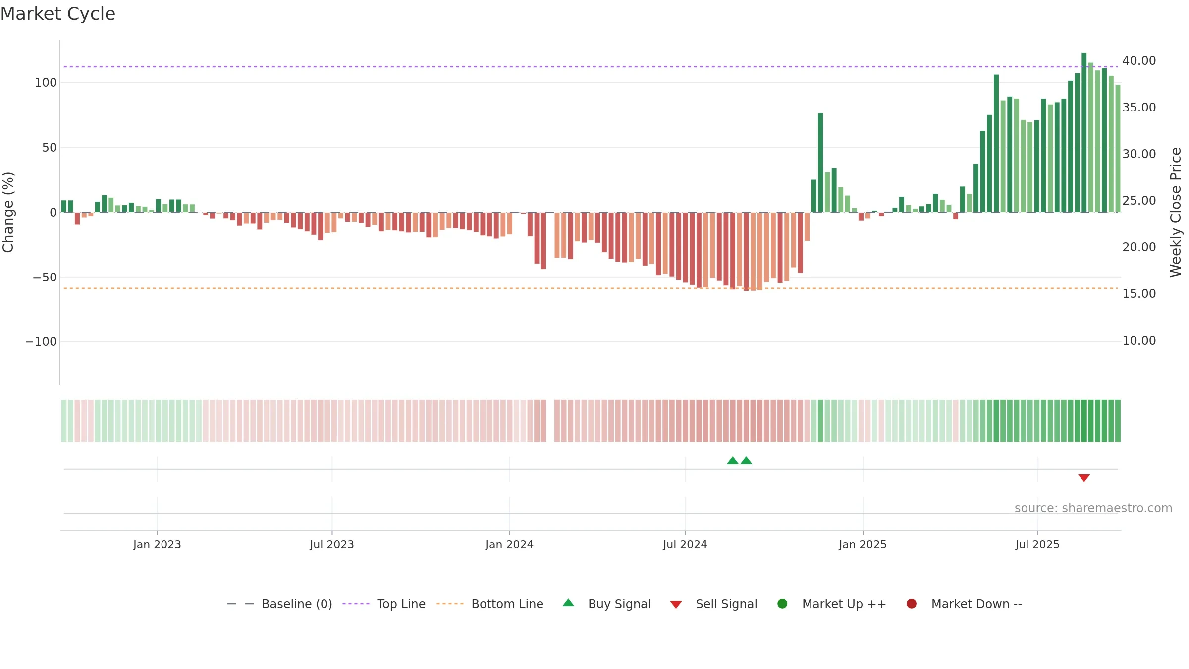Click the 35.00 price axis label
Viewport: 1189px width, 669px height.
[x=1139, y=108]
